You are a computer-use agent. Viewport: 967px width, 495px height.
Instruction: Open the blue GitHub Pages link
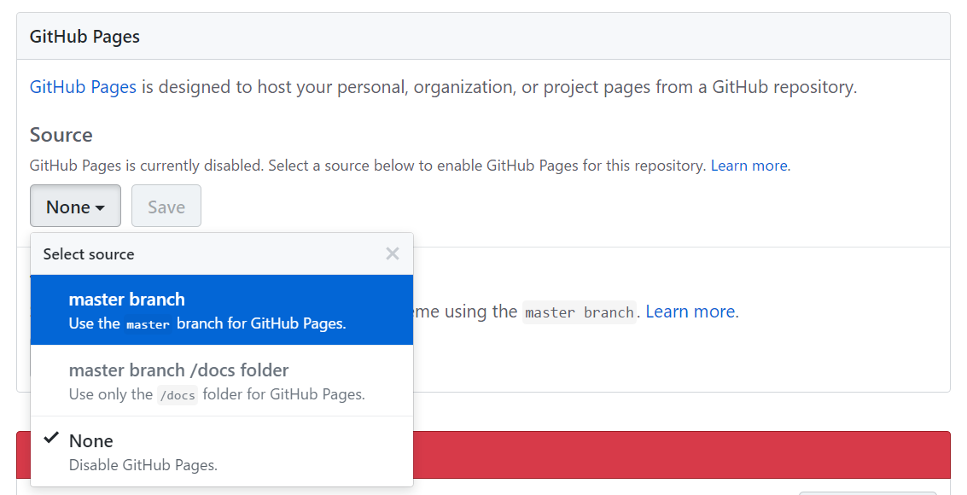point(83,87)
